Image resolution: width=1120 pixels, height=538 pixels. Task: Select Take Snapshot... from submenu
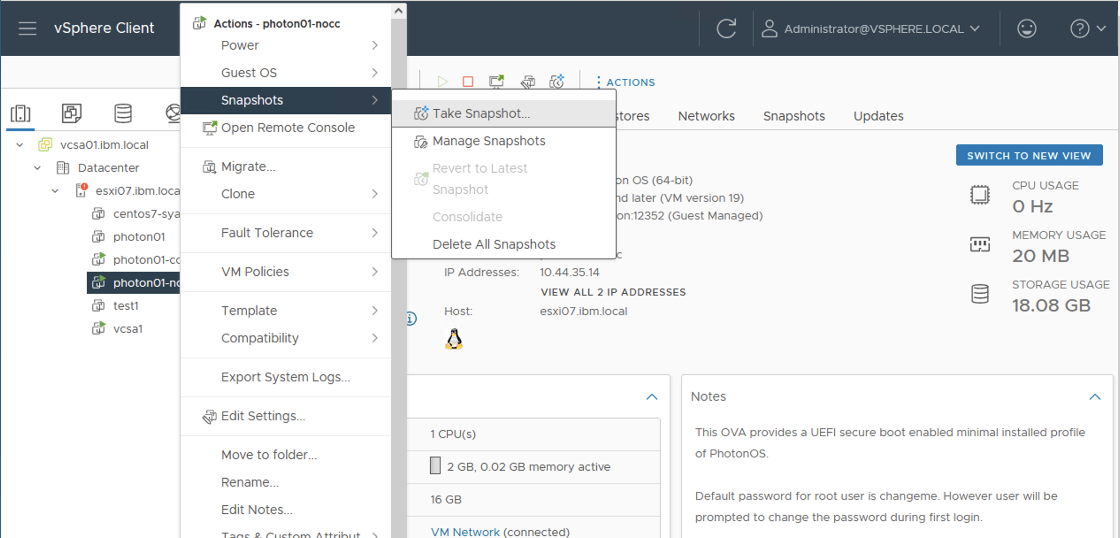pyautogui.click(x=481, y=114)
